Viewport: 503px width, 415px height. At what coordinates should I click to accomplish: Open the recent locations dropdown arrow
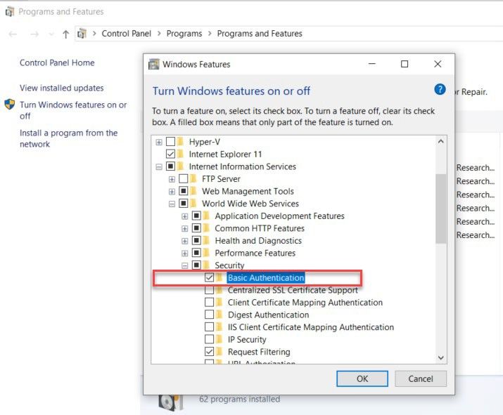click(x=51, y=34)
